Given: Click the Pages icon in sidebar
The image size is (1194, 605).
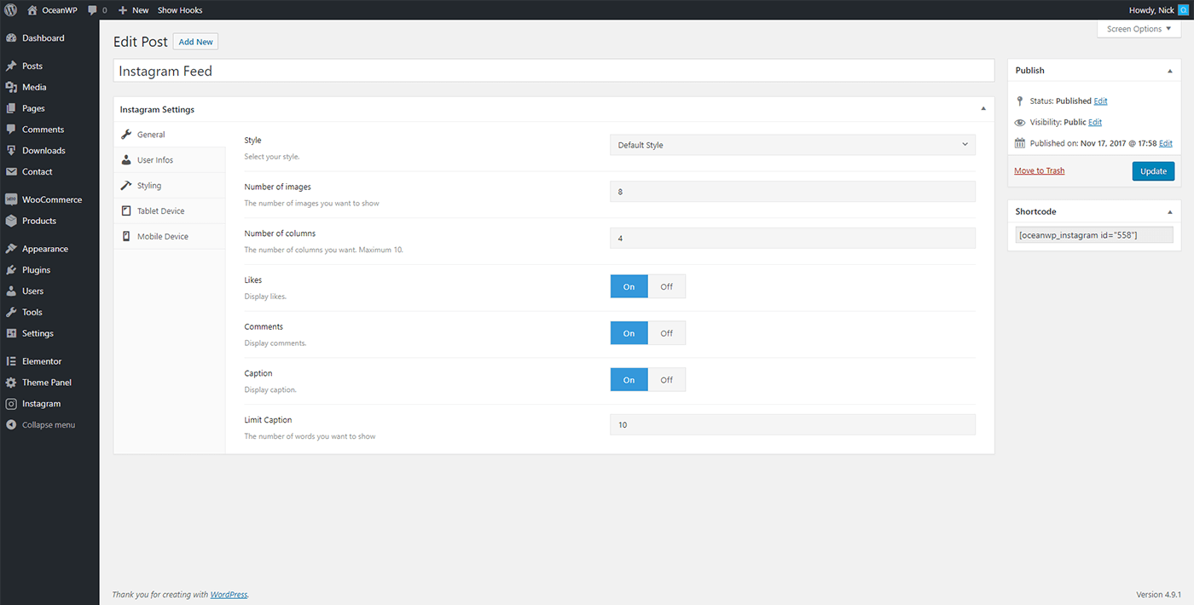Looking at the screenshot, I should pyautogui.click(x=11, y=108).
